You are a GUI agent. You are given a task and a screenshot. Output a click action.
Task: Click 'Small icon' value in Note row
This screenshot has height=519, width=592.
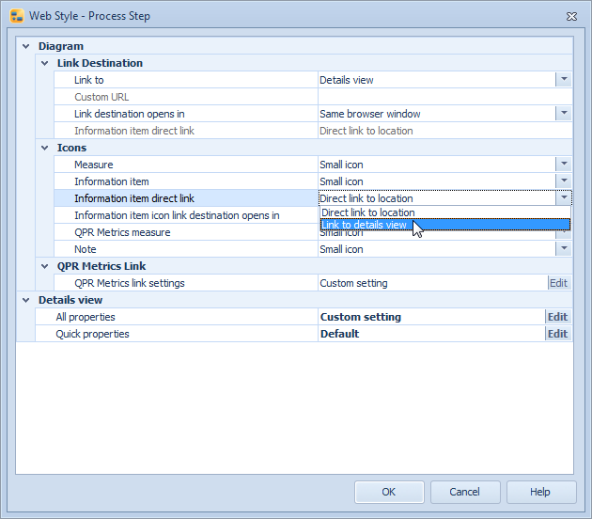pos(342,249)
